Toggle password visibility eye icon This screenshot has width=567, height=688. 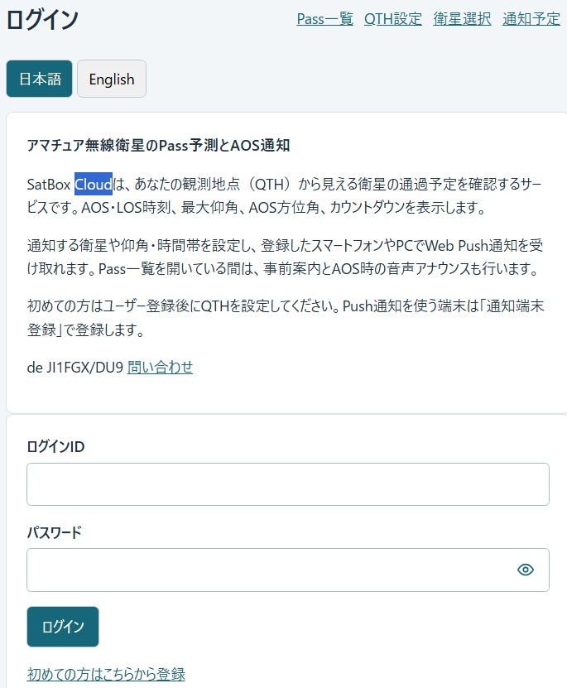525,570
